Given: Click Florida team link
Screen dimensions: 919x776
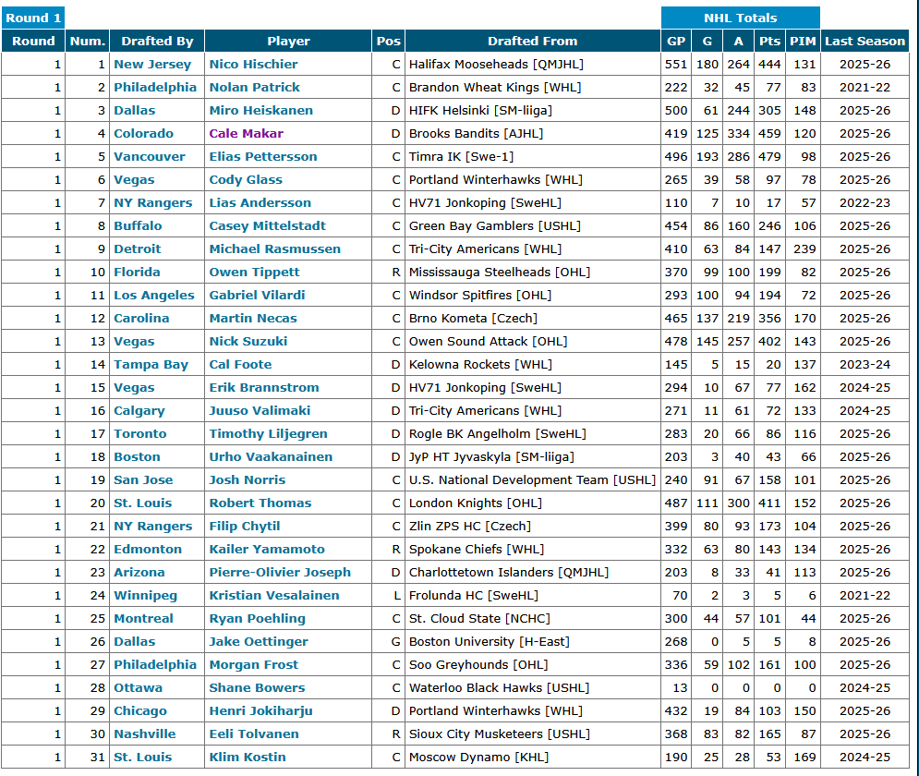Looking at the screenshot, I should point(137,272).
